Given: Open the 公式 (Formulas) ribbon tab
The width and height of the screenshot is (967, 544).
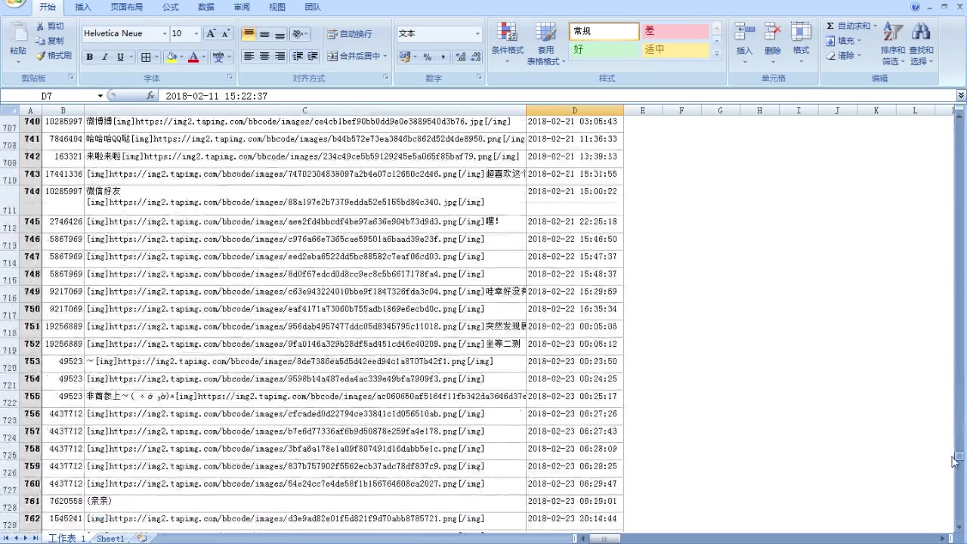Looking at the screenshot, I should 170,7.
